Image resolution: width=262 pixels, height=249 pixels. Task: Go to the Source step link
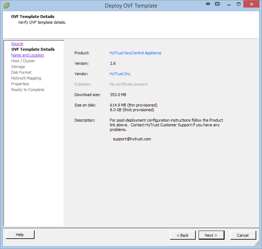(17, 44)
